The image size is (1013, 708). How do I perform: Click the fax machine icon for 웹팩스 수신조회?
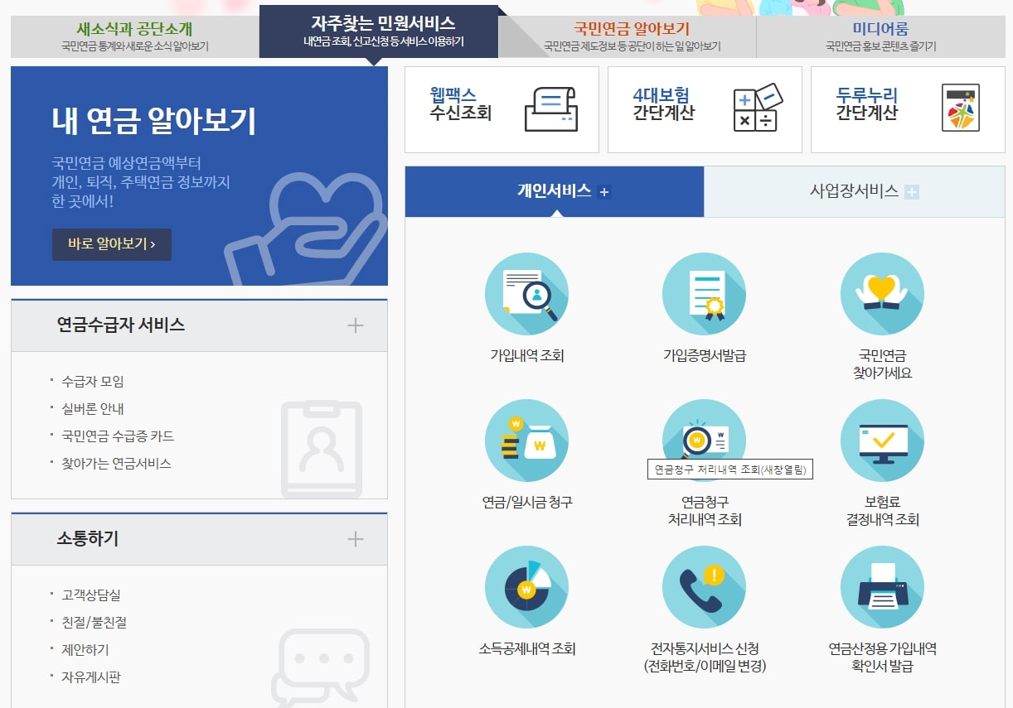551,109
